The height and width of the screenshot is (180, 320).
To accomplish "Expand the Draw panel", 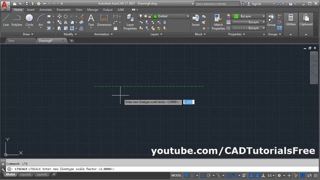I will (x=28, y=34).
